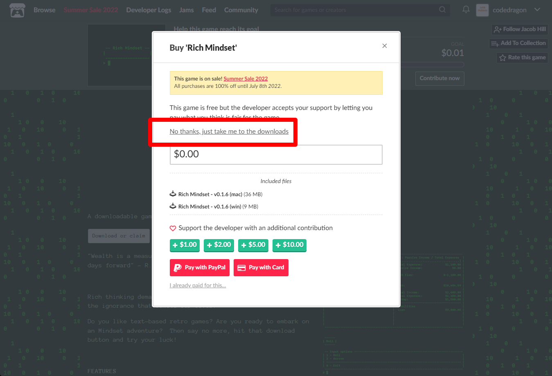Pay with Card

(261, 267)
